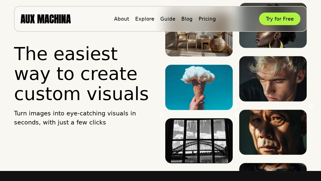Screen dimensions: 321x181
Task: Select the older man close-up portrait
Action: [273, 132]
